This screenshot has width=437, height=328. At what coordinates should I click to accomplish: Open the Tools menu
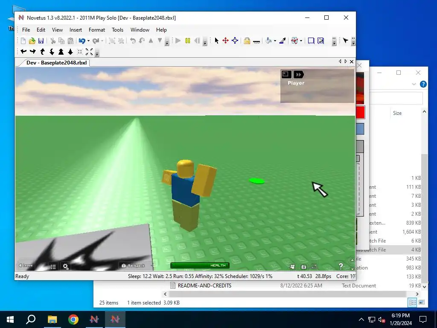point(117,30)
